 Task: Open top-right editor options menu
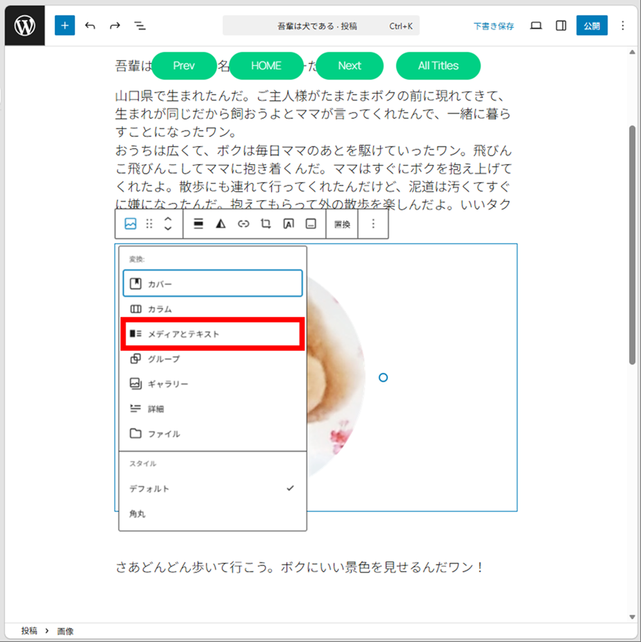click(622, 26)
